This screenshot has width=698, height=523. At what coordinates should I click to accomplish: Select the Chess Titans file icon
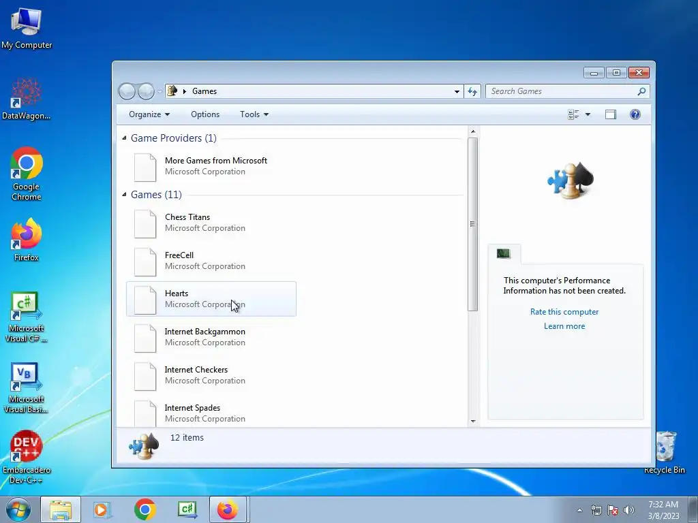pyautogui.click(x=145, y=223)
